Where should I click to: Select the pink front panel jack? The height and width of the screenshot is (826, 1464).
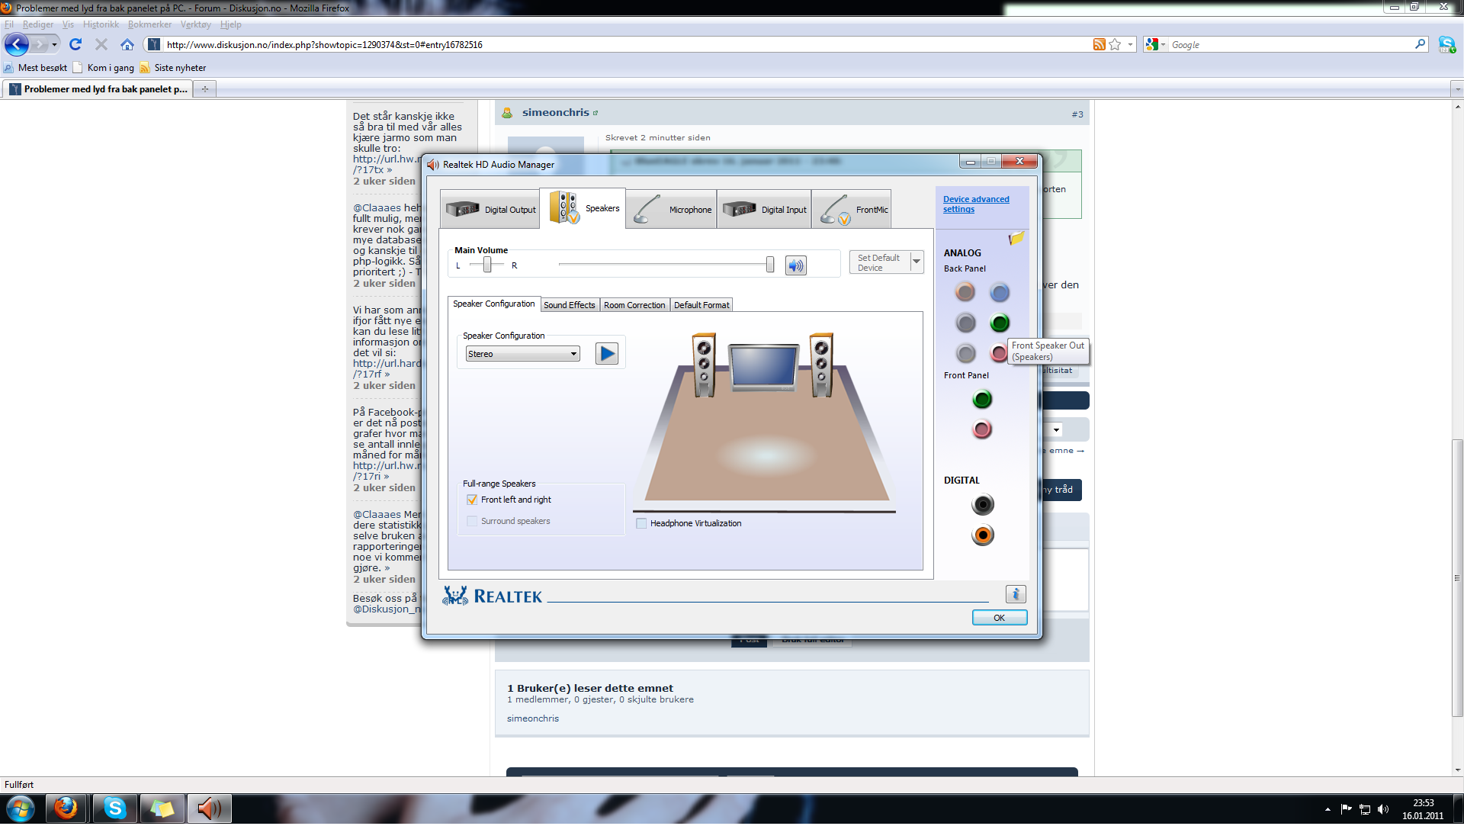982,429
